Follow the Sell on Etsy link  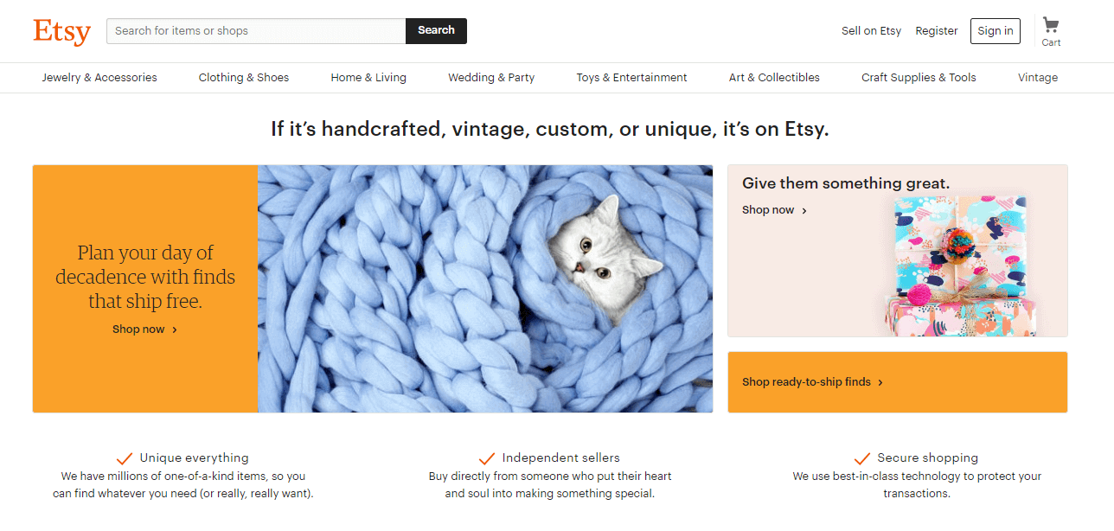click(x=871, y=31)
